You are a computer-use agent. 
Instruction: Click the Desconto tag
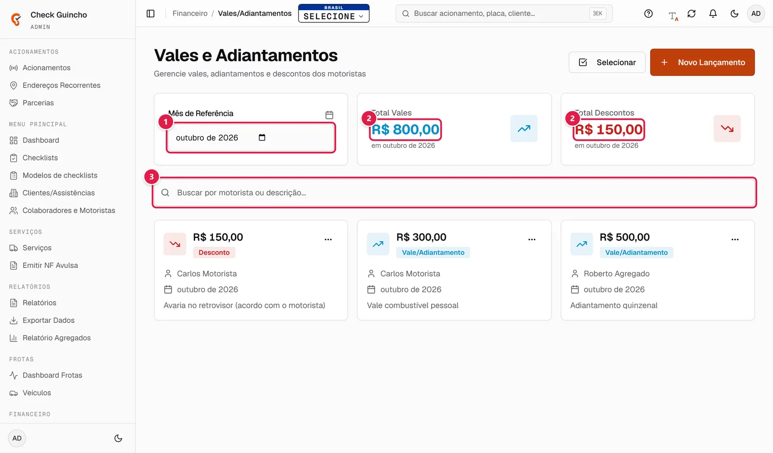click(214, 252)
